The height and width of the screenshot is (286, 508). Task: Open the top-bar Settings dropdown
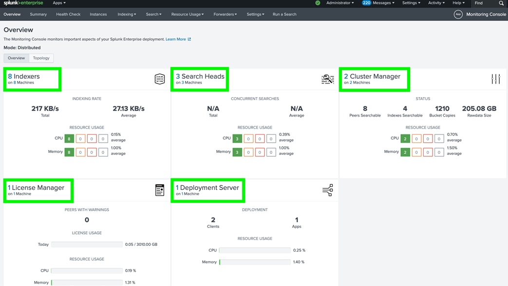click(411, 3)
